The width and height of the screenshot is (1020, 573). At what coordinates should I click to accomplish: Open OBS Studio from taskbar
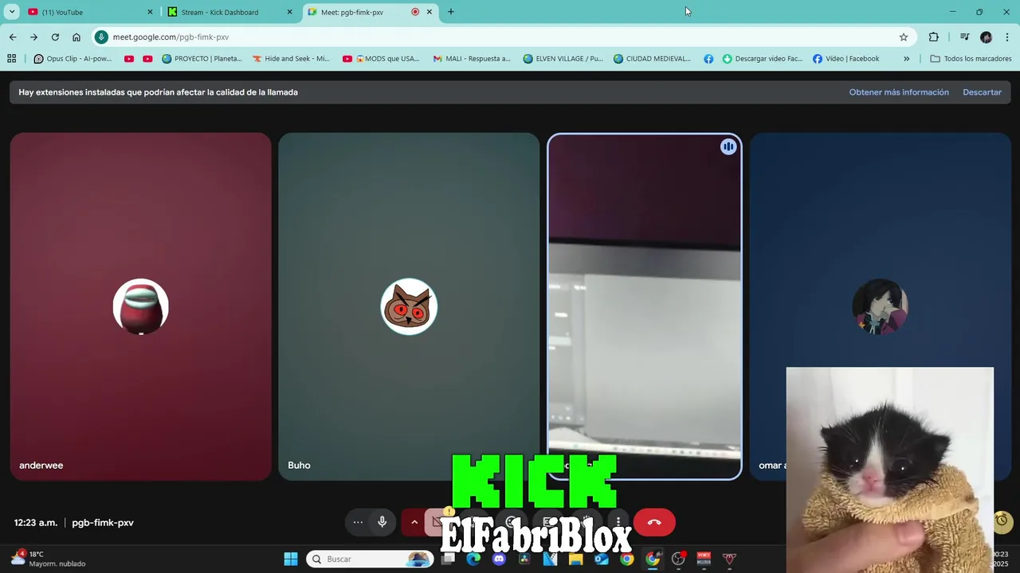tap(678, 559)
